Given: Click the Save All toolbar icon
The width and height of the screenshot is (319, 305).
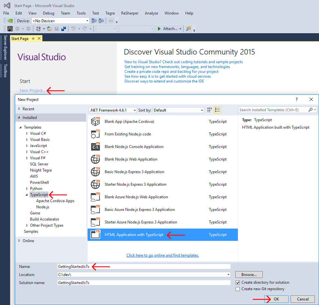Looking at the screenshot, I should (64, 29).
